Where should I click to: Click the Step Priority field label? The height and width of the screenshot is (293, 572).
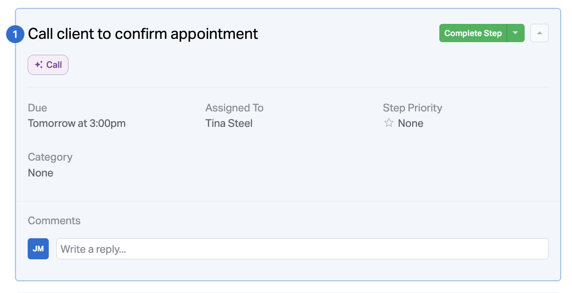(x=413, y=108)
